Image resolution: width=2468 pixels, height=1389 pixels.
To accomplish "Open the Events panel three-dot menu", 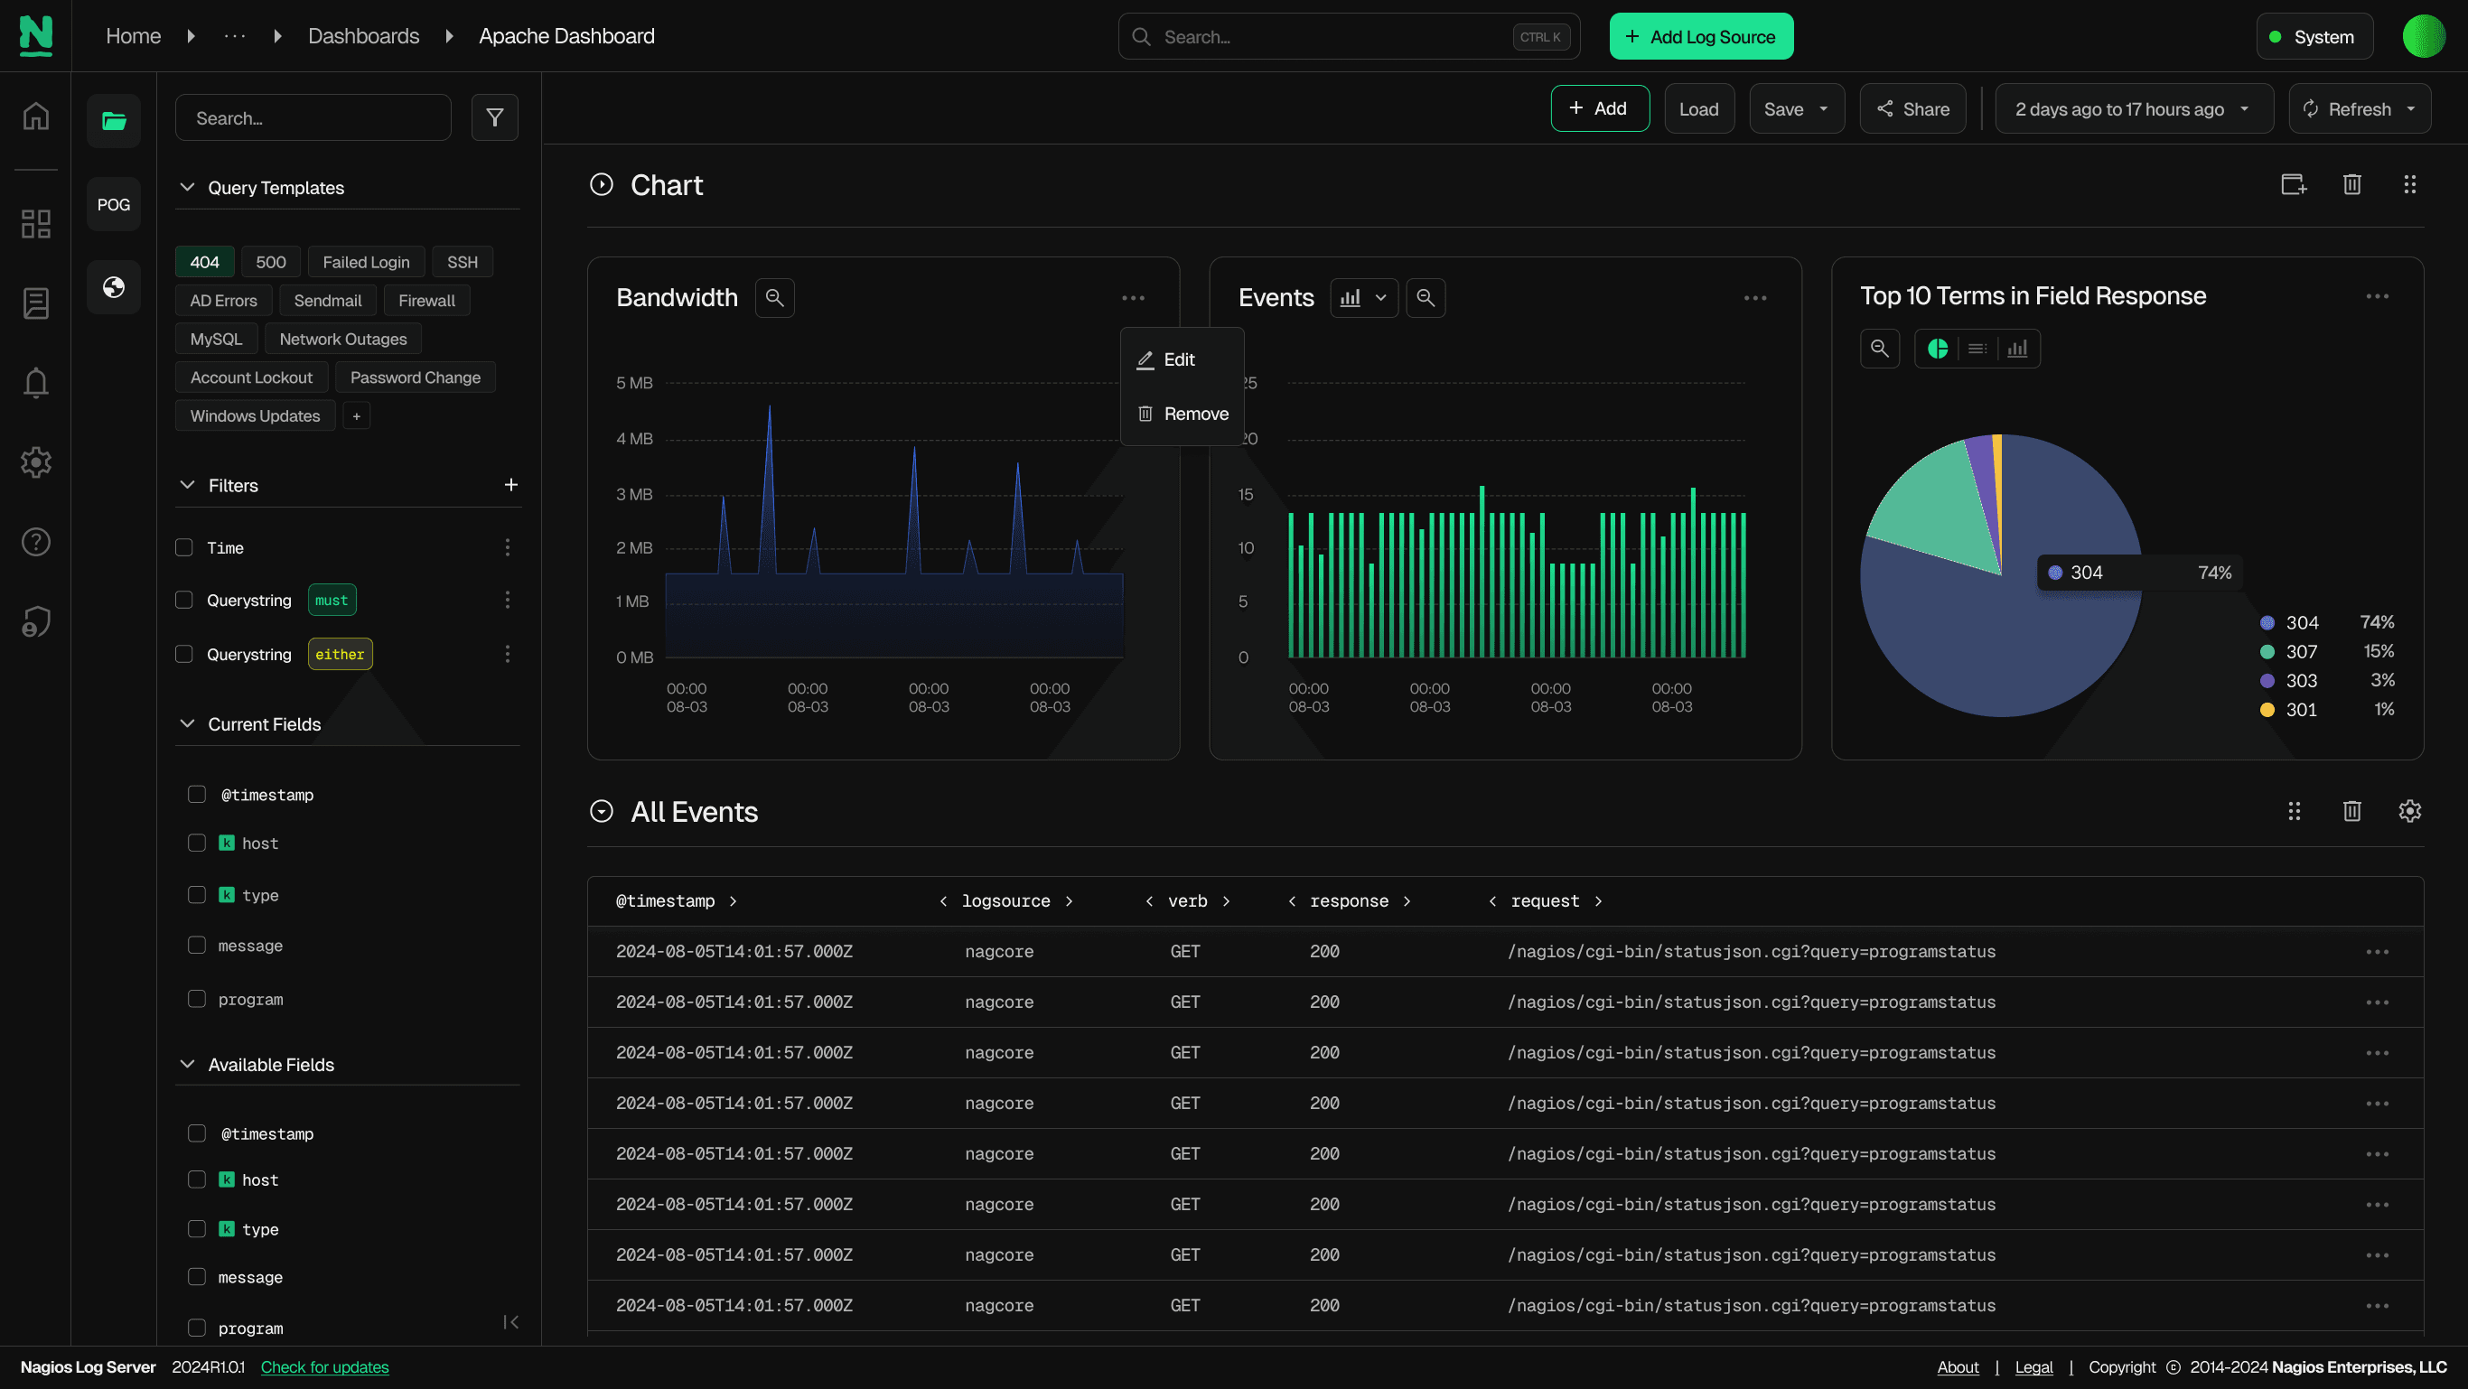I will coord(1754,298).
